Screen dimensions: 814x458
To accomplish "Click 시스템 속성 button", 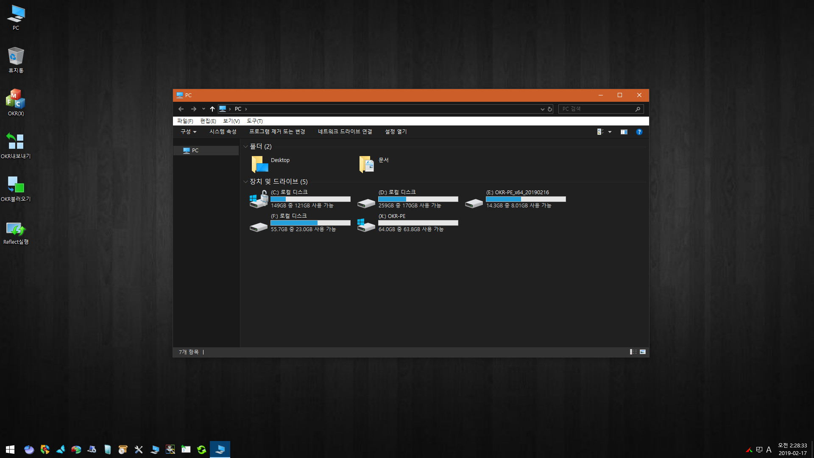I will point(223,132).
